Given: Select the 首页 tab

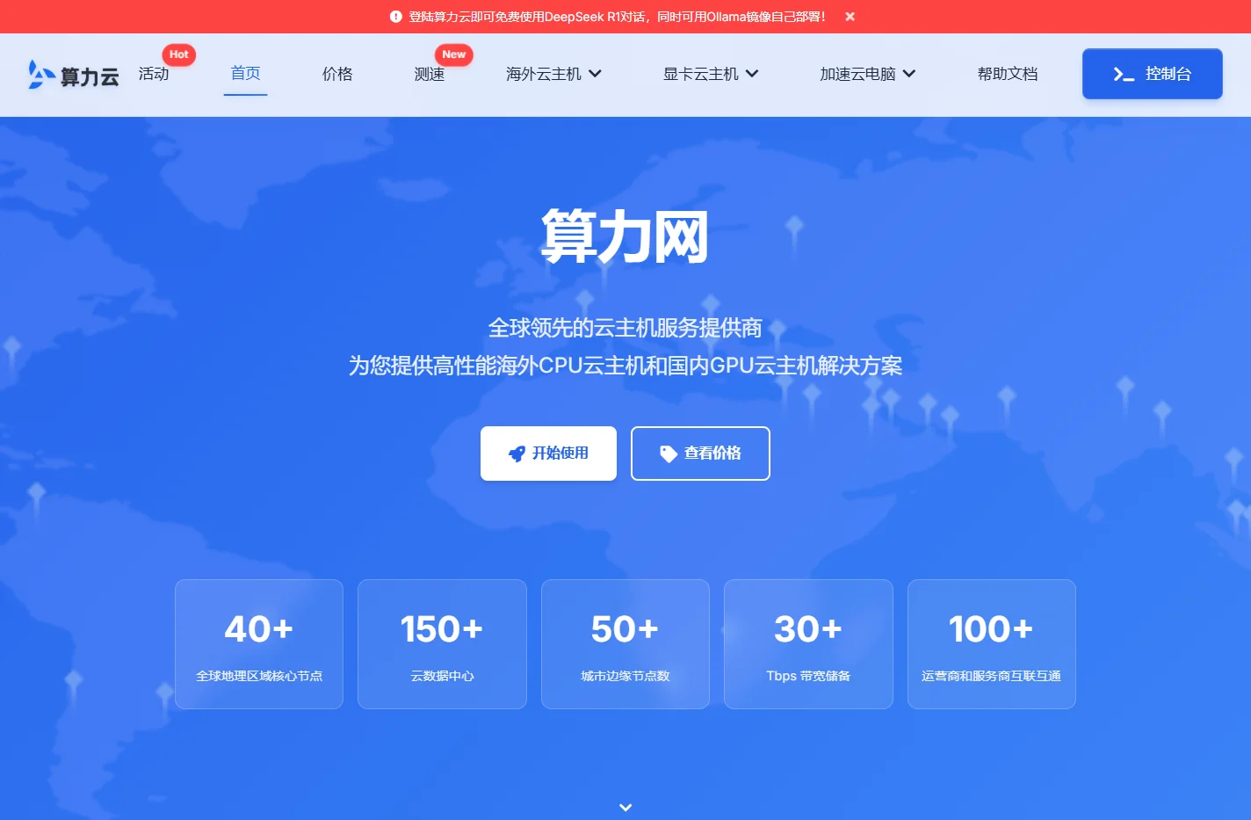Looking at the screenshot, I should (245, 74).
